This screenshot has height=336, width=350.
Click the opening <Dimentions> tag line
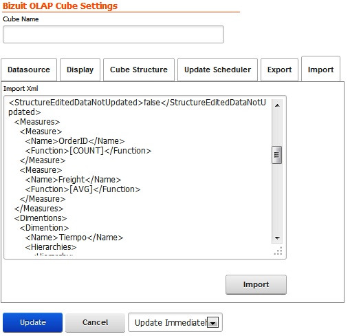41,218
